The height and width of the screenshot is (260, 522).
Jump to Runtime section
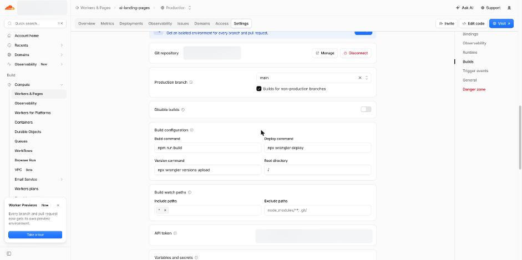[x=470, y=53]
